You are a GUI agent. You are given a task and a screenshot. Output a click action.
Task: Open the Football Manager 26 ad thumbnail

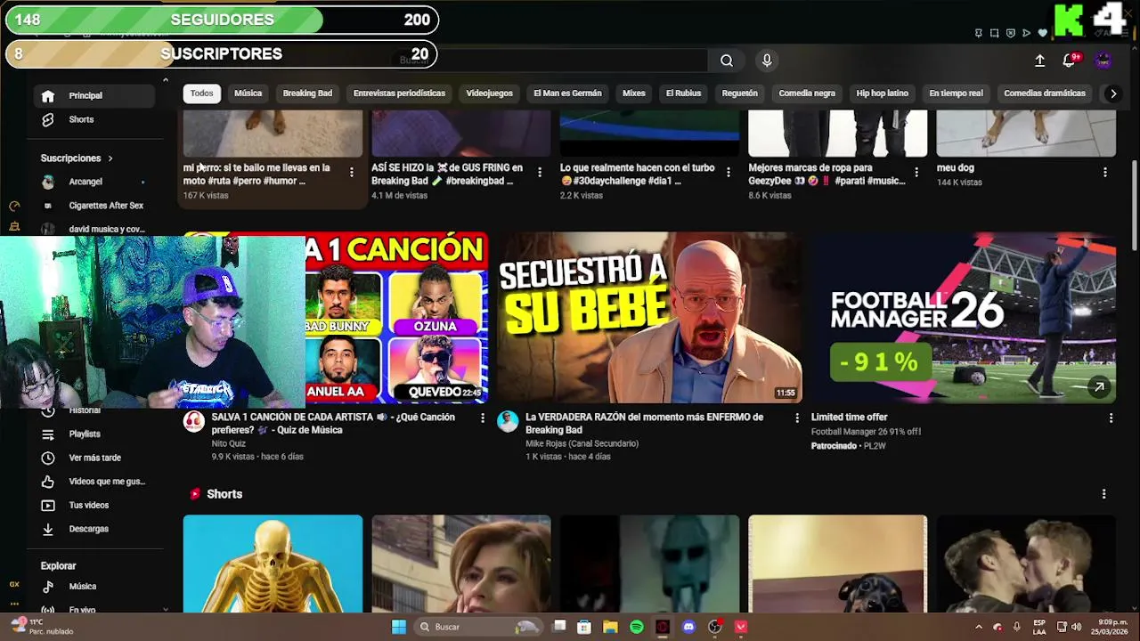pos(963,318)
